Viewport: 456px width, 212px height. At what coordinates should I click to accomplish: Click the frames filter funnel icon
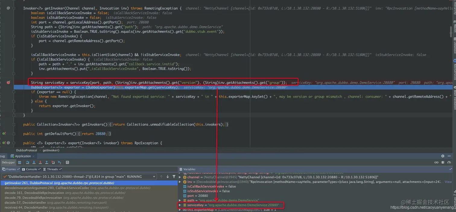click(x=174, y=176)
